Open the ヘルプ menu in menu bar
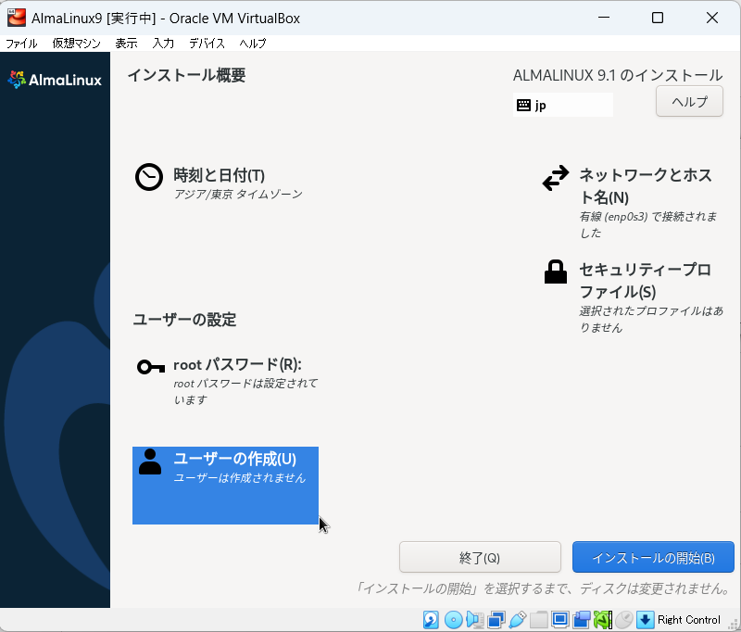The width and height of the screenshot is (741, 632). [x=252, y=44]
